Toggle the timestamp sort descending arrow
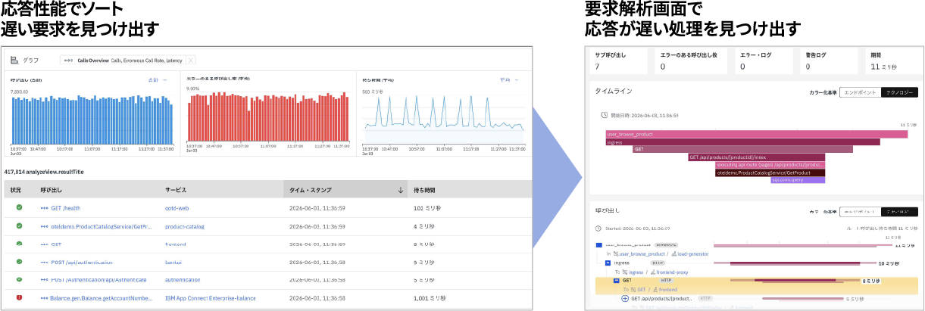This screenshot has height=311, width=925. pos(400,191)
